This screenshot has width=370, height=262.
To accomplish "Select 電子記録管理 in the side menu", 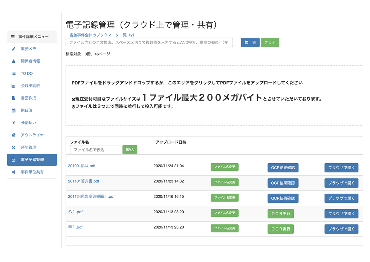I will [x=32, y=160].
